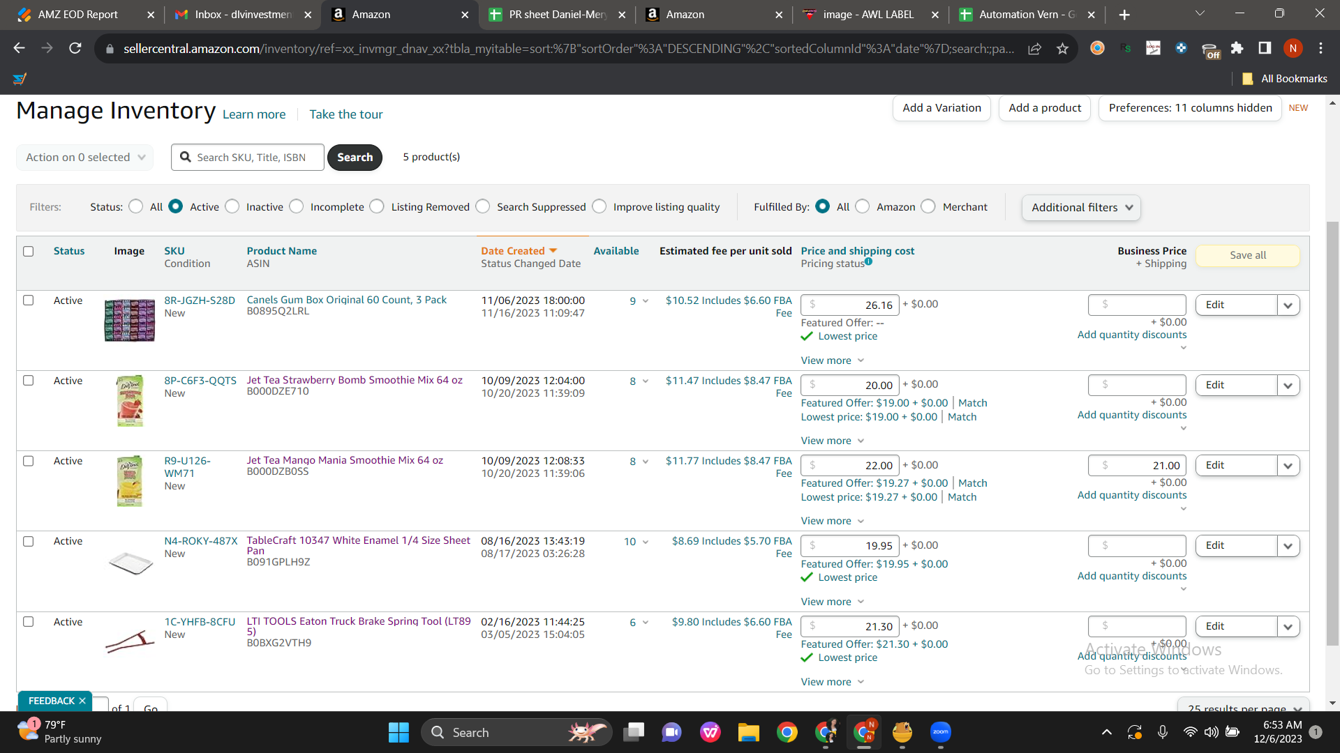Bookmark this page with star icon
Viewport: 1340px width, 753px height.
(1062, 48)
